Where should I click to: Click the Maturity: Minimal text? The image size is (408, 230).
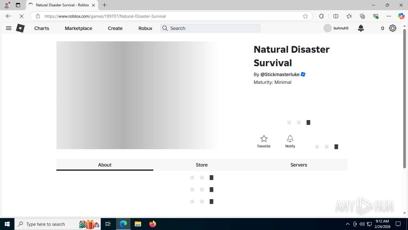[x=272, y=82]
